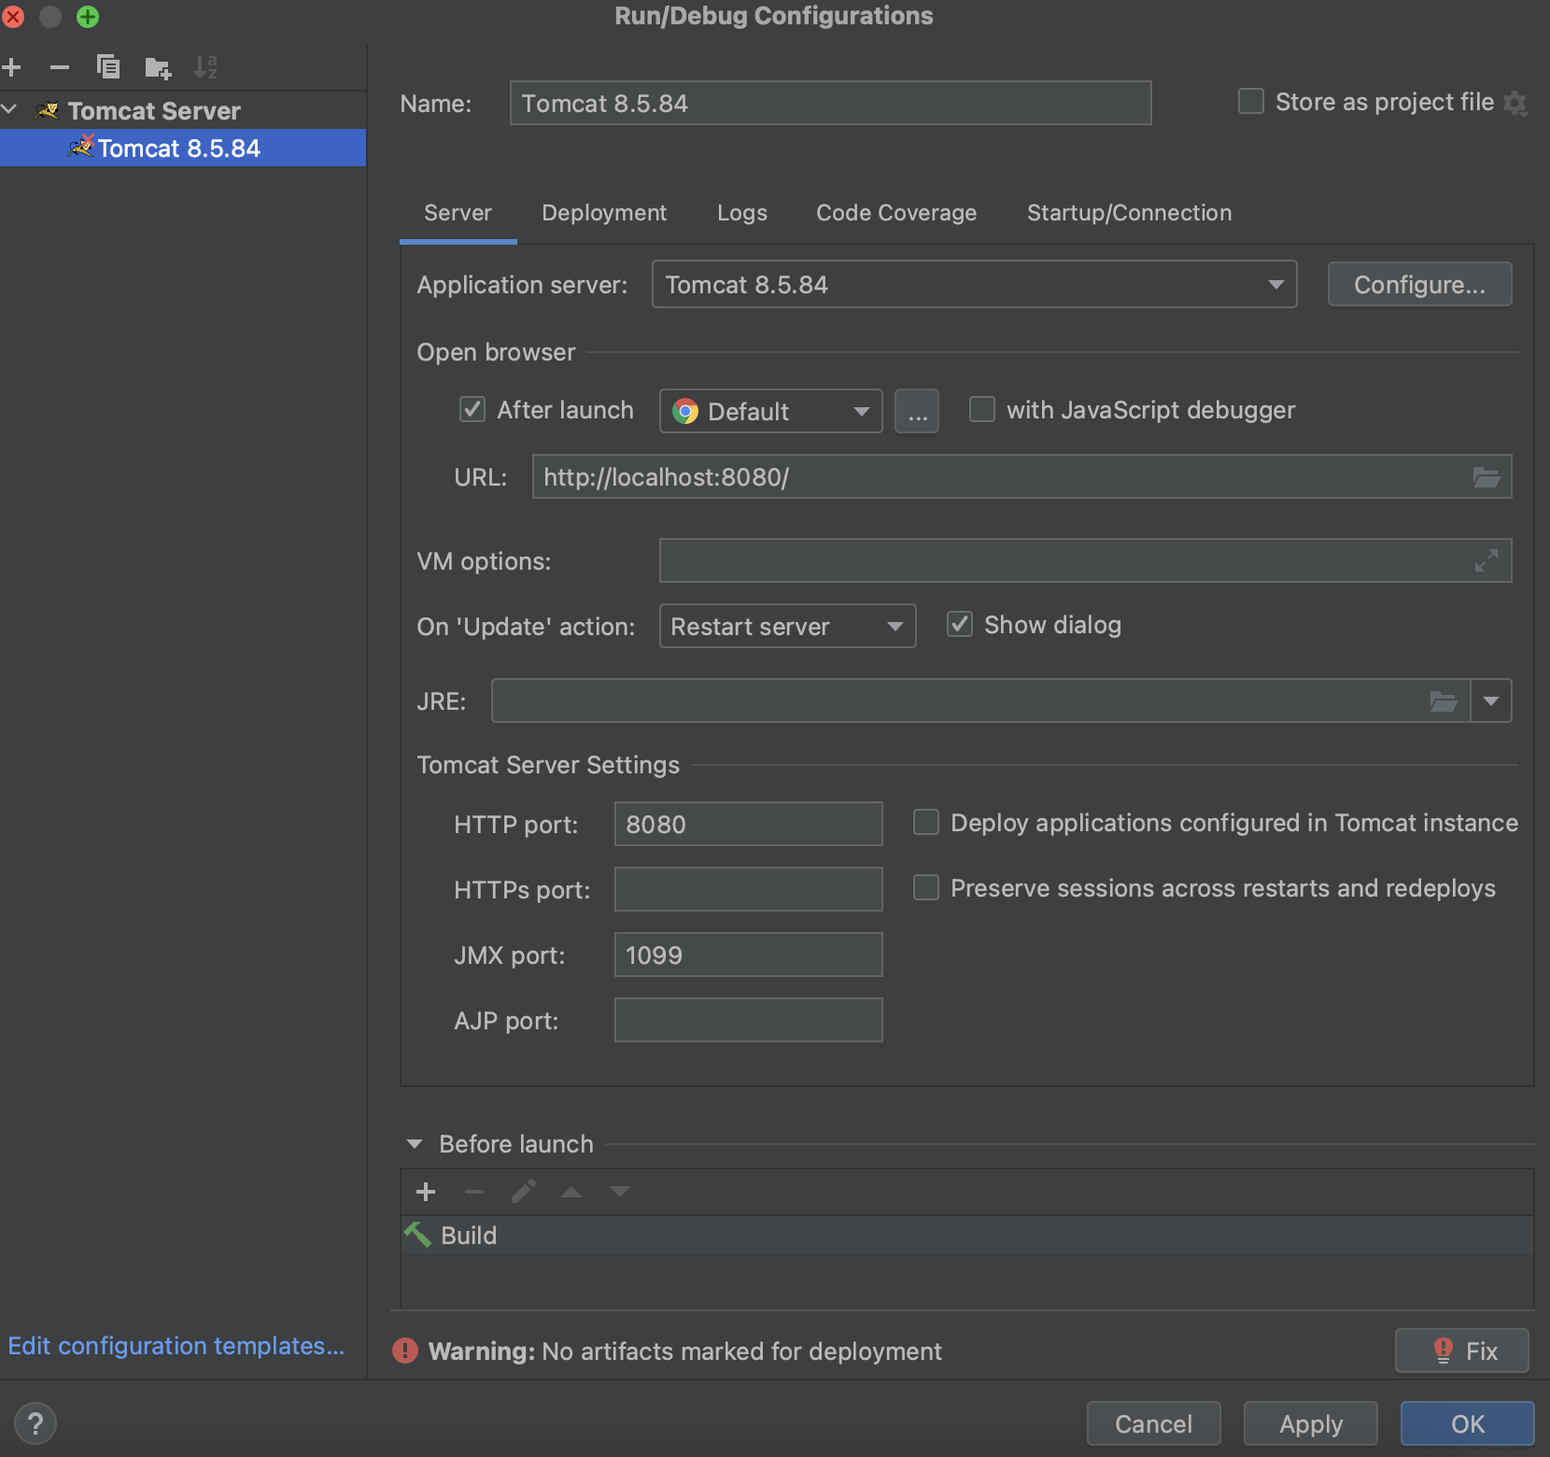Switch to Deployment tab
Image resolution: width=1550 pixels, height=1457 pixels.
(x=604, y=213)
